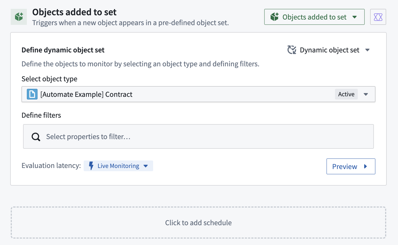
Task: Click the caret beside the Active badge
Action: (x=366, y=94)
